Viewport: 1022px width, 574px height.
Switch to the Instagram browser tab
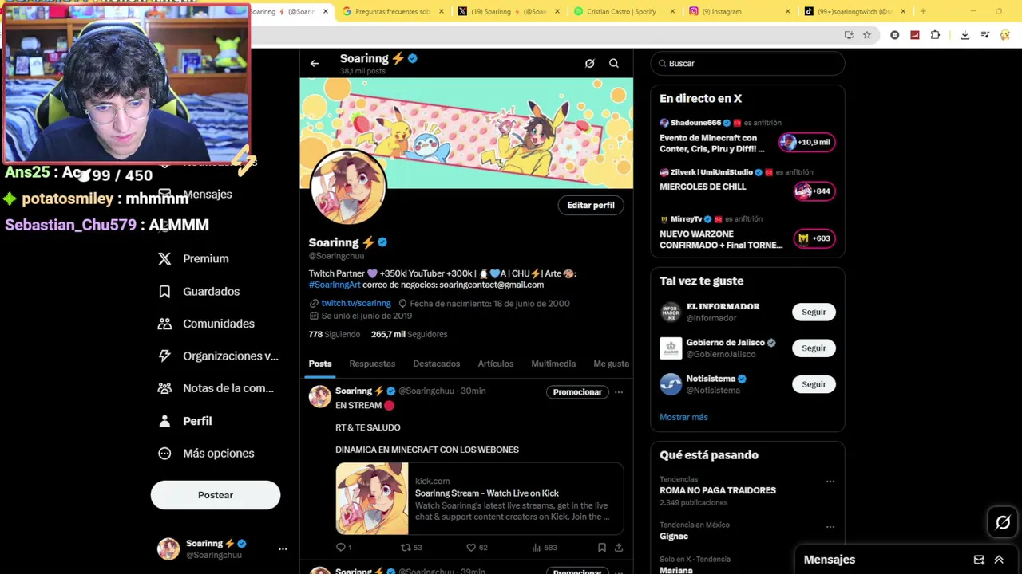739,11
